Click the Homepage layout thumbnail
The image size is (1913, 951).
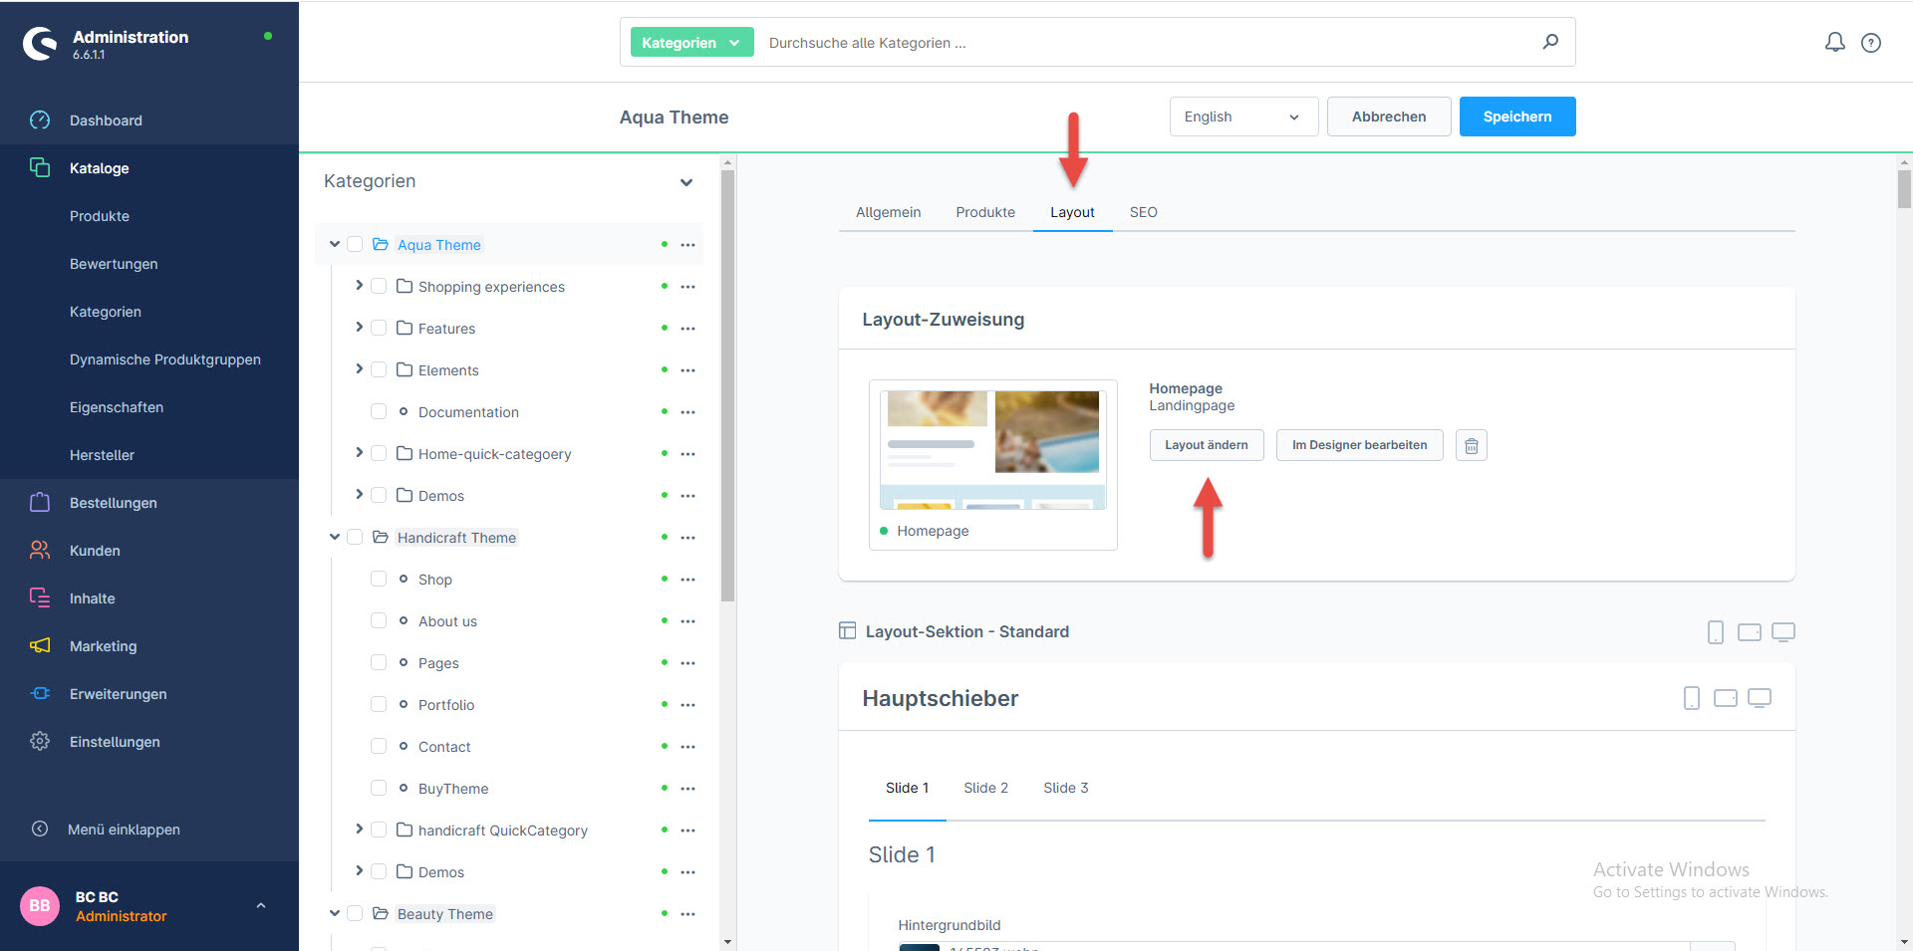pos(992,450)
